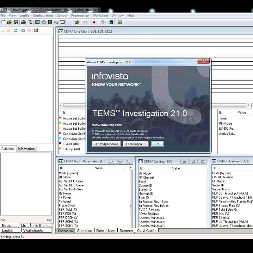Click OK in the About dialog
Image resolution: width=253 pixels, height=253 pixels.
[x=157, y=144]
